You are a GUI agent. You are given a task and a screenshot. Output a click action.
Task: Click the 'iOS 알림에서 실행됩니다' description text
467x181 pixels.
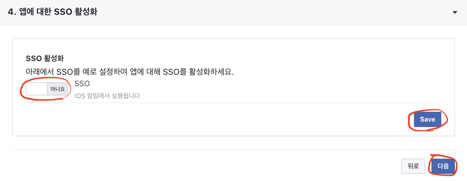(x=107, y=96)
